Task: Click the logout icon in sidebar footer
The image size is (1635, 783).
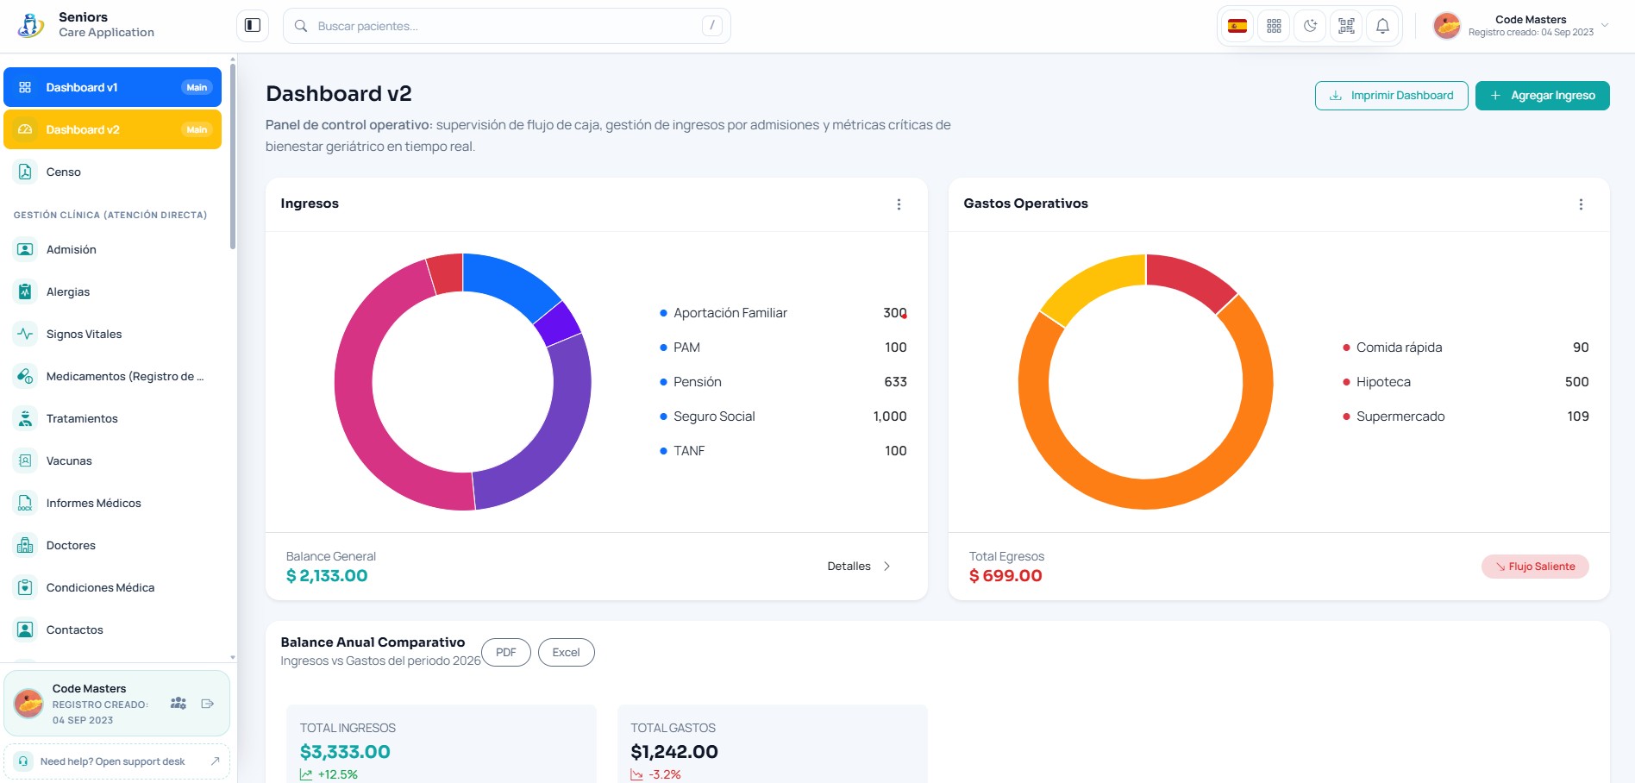Action: tap(208, 704)
